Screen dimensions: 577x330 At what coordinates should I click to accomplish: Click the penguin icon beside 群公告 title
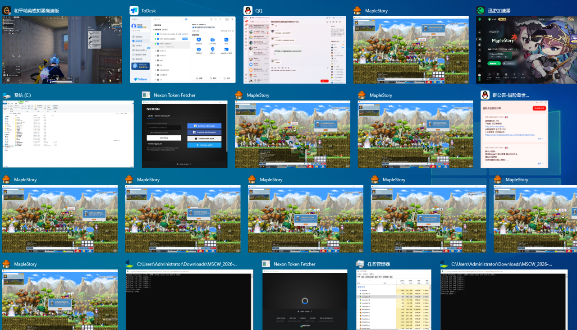[485, 95]
